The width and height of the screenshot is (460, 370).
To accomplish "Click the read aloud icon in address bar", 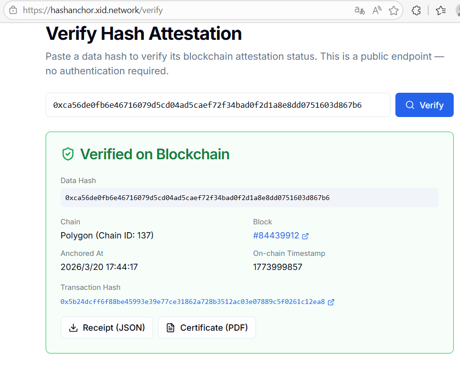I will 377,10.
